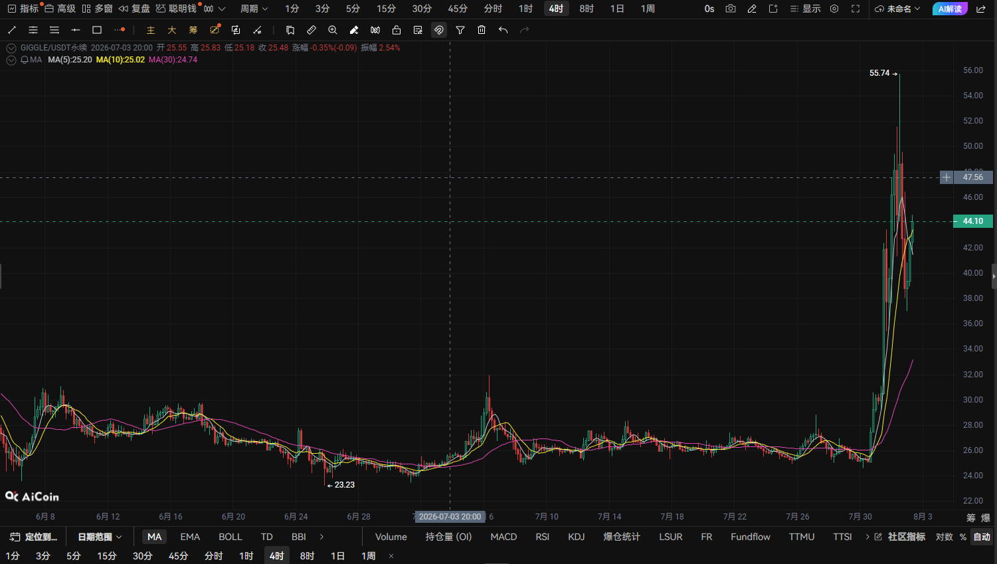Collapse the GIGGLE/USDT info row expander

point(11,48)
